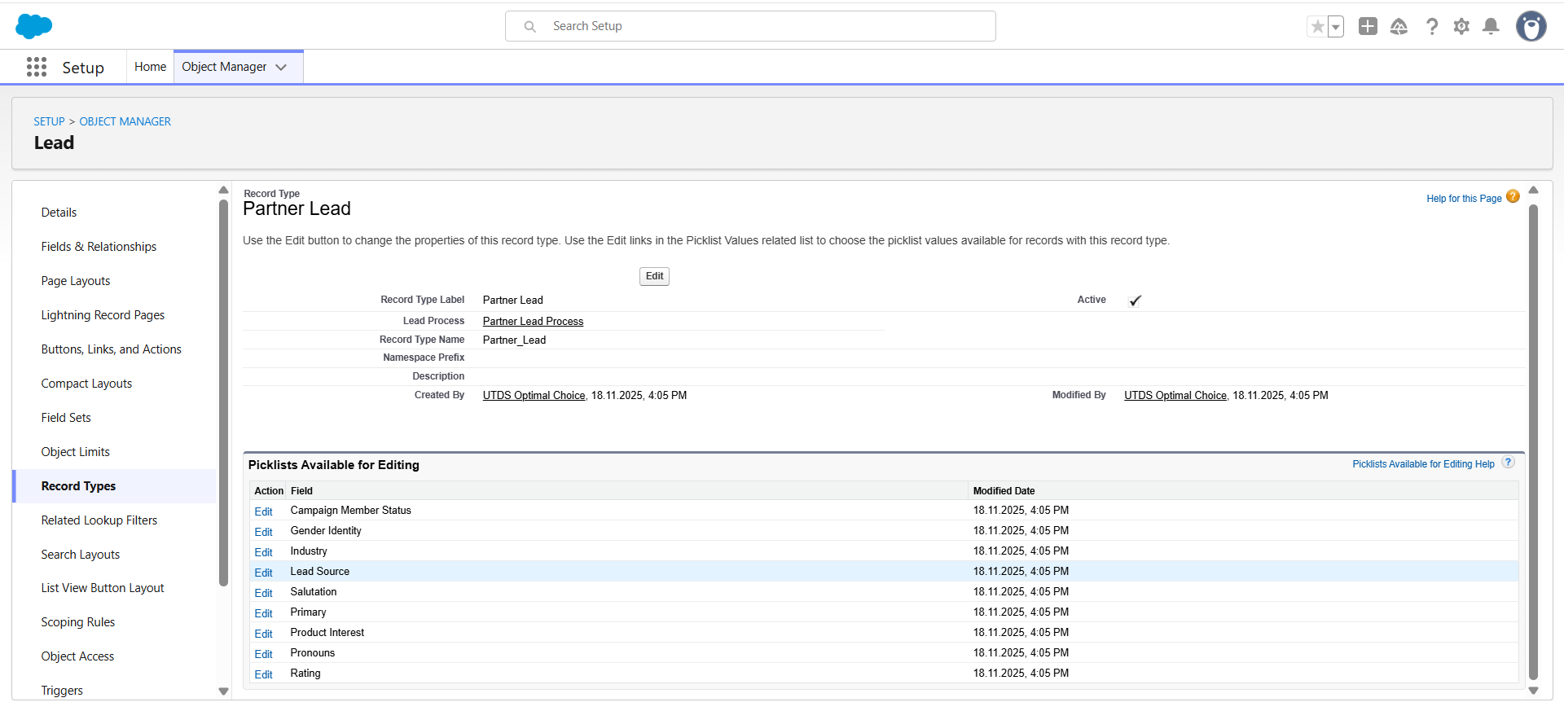Open Lightning Record Pages in sidebar
Image resolution: width=1564 pixels, height=711 pixels.
(103, 315)
